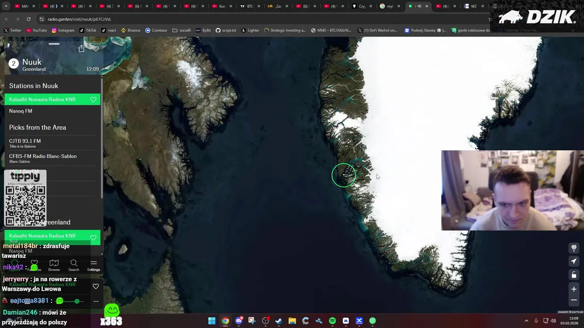The image size is (584, 328).
Task: Click the locate-me arrow icon on map
Action: (574, 261)
